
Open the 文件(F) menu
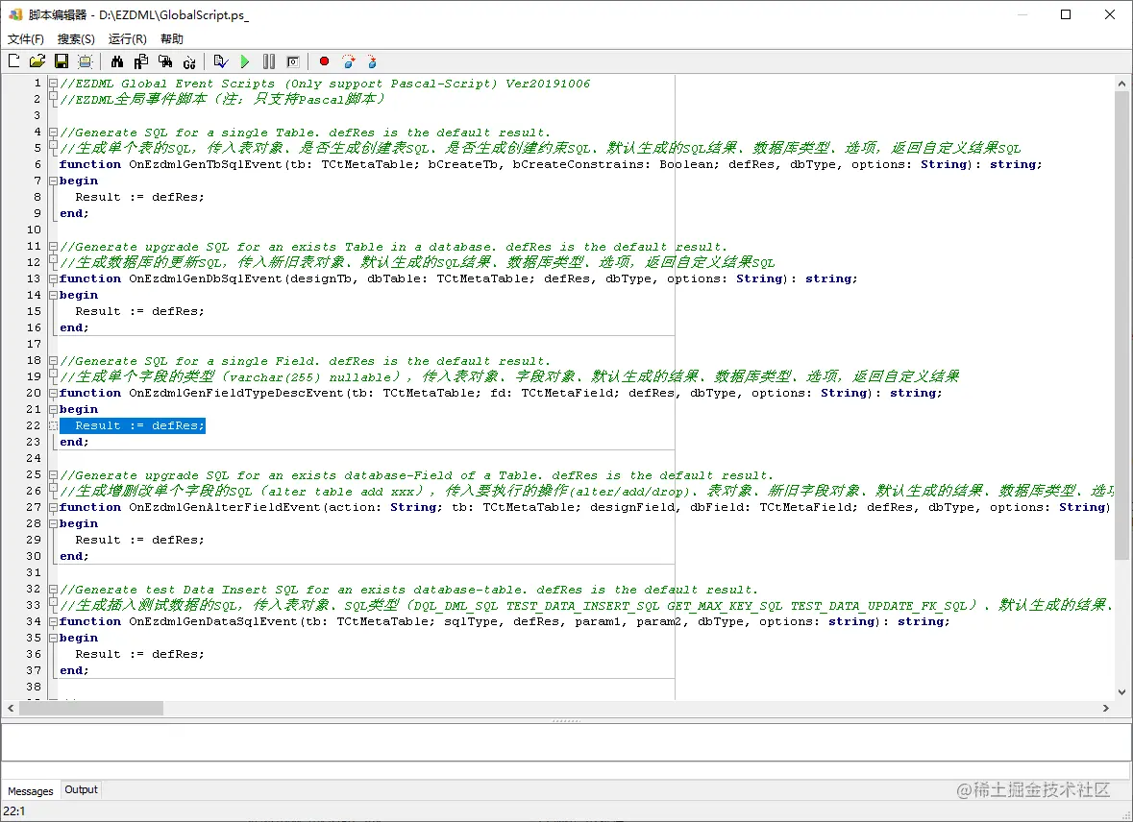coord(26,39)
